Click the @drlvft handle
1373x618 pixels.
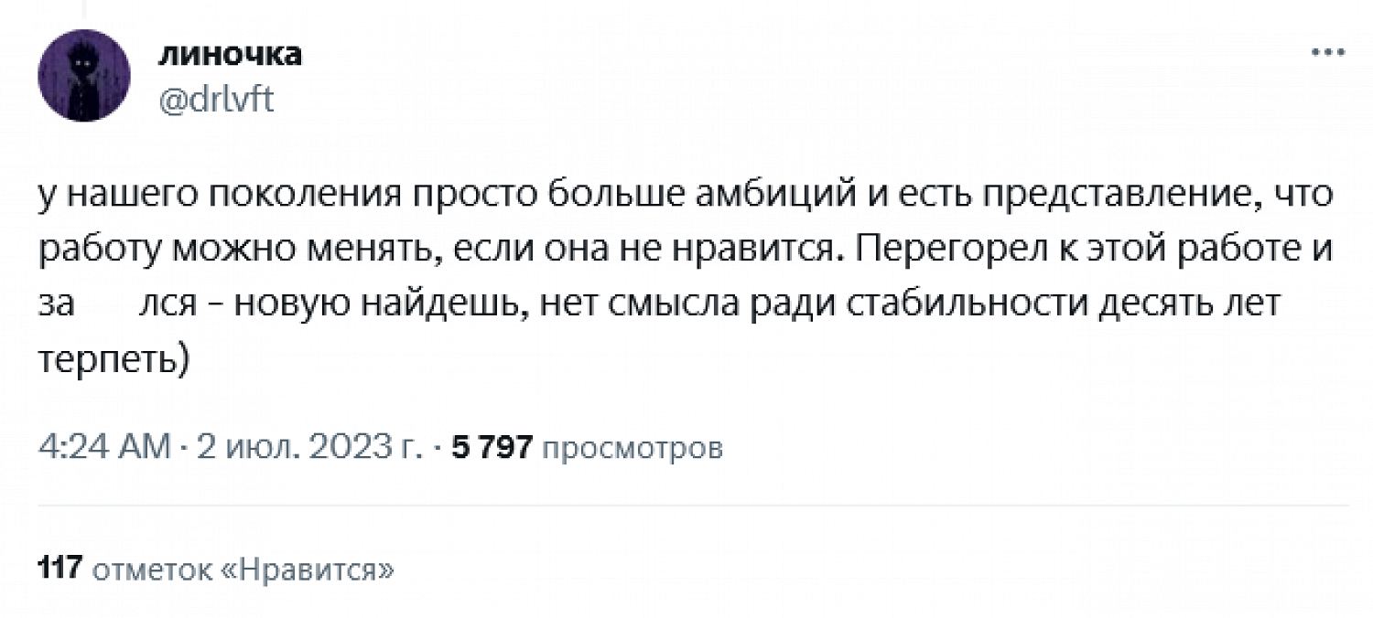[216, 100]
